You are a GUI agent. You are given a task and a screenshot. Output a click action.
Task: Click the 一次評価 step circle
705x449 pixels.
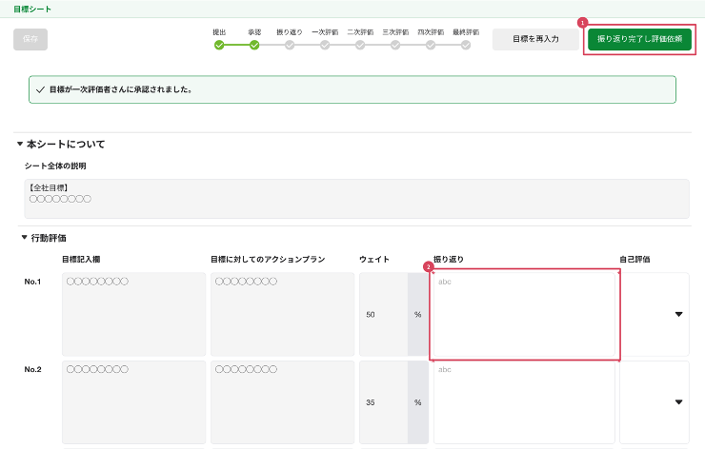[325, 45]
